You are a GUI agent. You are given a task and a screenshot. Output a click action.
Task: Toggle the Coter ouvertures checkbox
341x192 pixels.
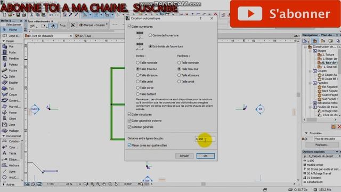[129, 27]
